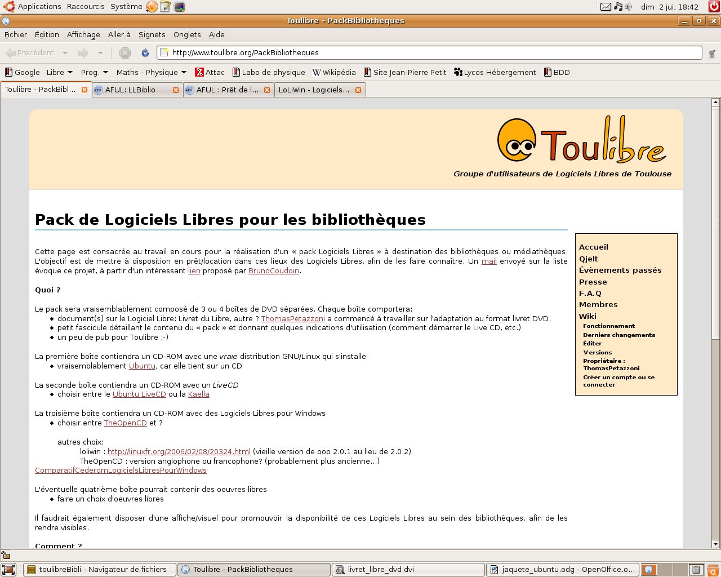Open the Wikipédia bookmark

335,72
